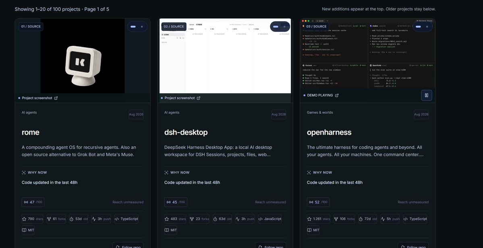Viewport: 483px width, 248px height.
Task: Click the MIT license chip on openharness
Action: point(313,230)
